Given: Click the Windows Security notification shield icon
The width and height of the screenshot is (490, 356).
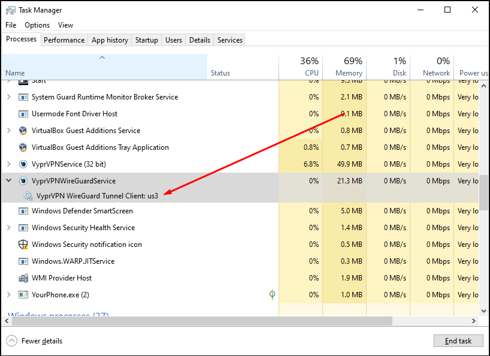Looking at the screenshot, I should pos(22,245).
